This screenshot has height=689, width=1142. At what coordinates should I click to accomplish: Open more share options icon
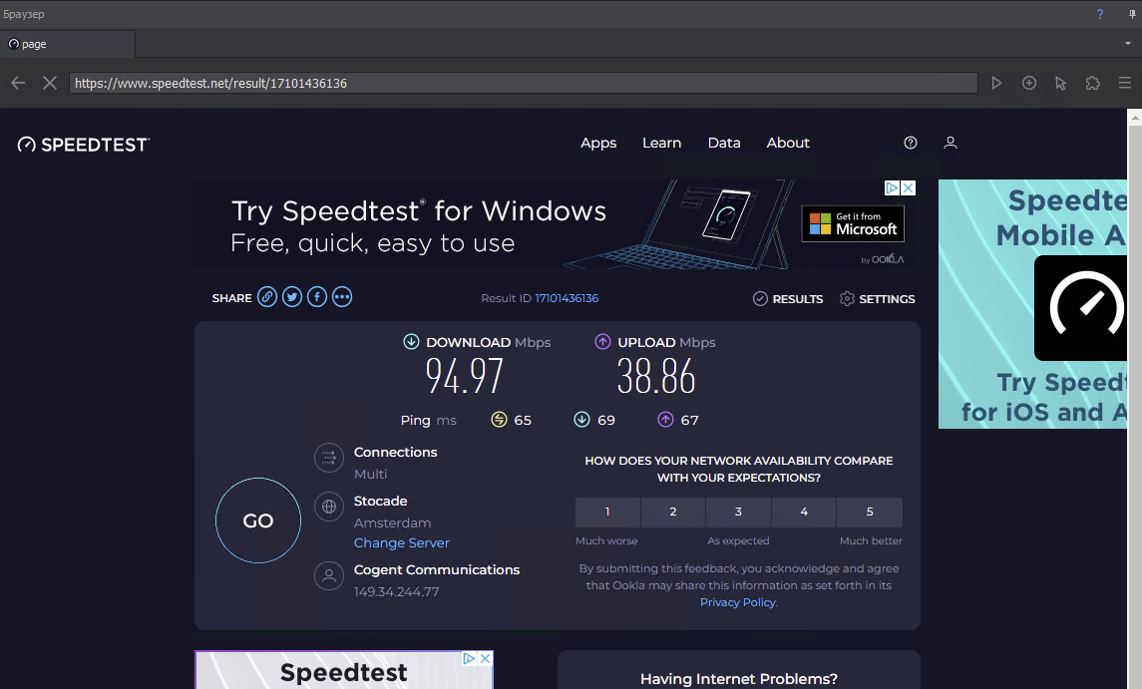pyautogui.click(x=342, y=297)
